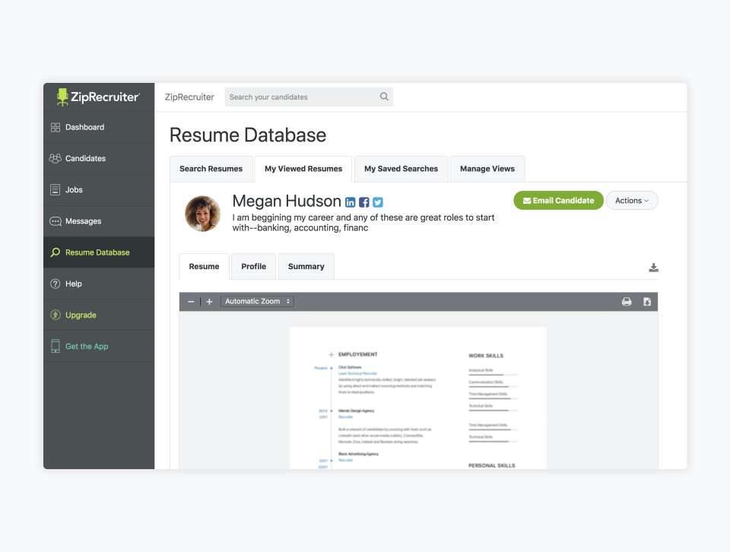
Task: Open the Automatic Zoom dropdown
Action: (257, 302)
